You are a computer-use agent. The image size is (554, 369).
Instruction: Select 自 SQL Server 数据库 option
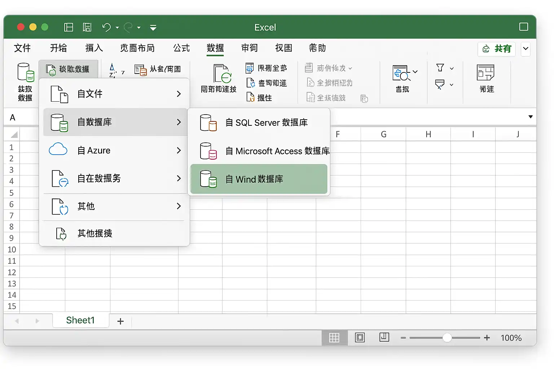click(259, 123)
